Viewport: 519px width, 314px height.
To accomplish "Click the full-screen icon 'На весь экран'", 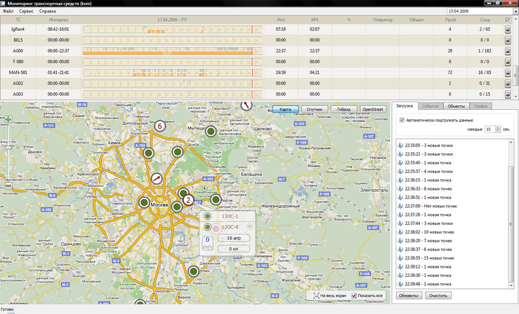I will 316,296.
